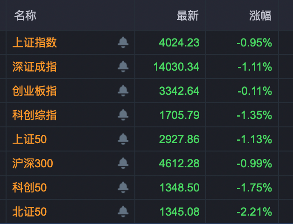Viewport: 293px width, 224px height.
Task: Click 上证50 latest price 2927.86
Action: [179, 139]
